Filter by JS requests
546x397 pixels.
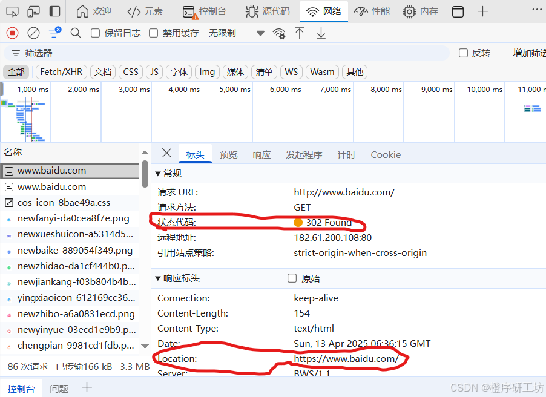(154, 72)
